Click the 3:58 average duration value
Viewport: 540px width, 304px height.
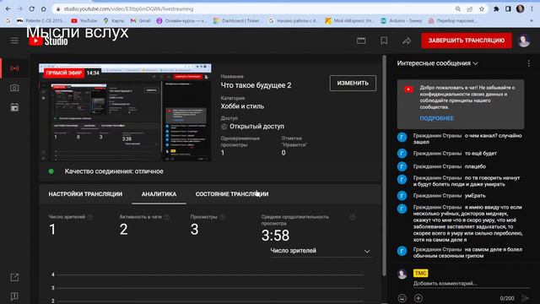pyautogui.click(x=276, y=236)
